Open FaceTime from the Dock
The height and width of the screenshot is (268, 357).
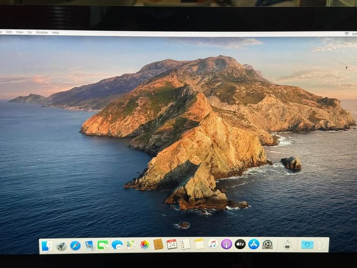click(103, 245)
